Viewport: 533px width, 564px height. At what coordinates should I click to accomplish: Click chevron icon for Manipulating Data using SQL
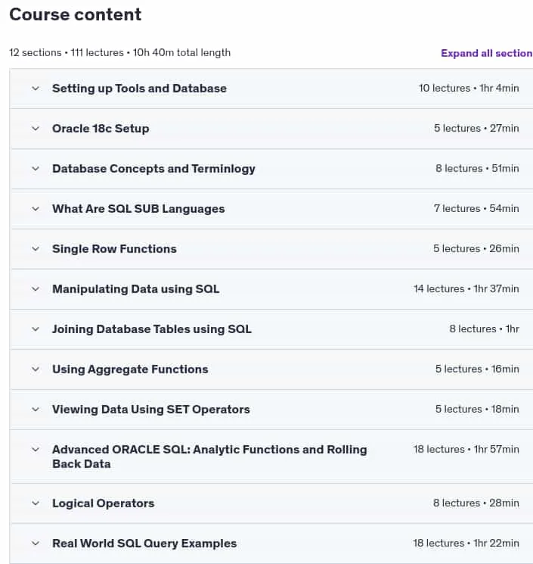pos(36,289)
